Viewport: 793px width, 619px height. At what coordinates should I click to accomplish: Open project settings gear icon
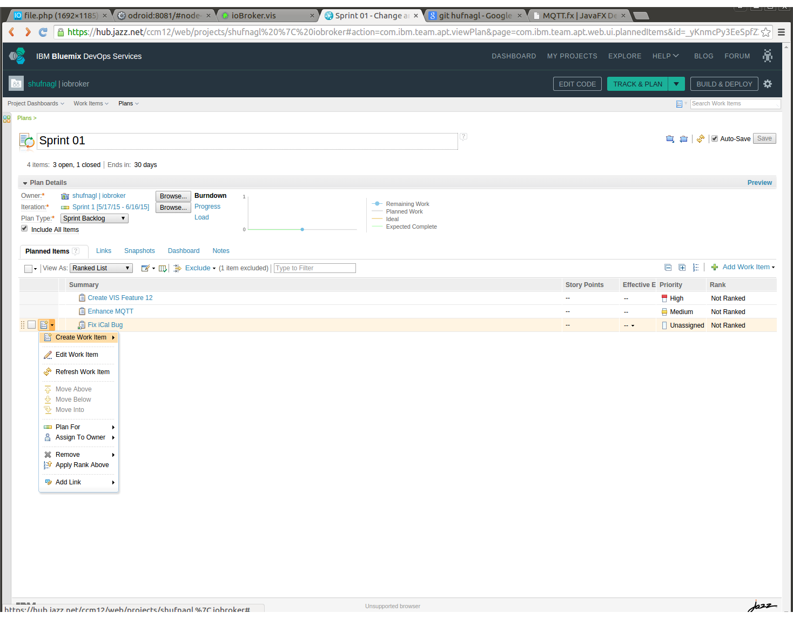pyautogui.click(x=768, y=84)
